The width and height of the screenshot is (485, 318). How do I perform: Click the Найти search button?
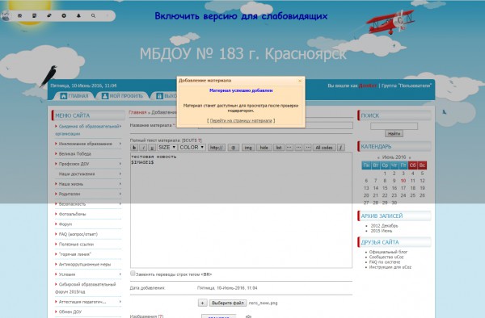(x=394, y=134)
